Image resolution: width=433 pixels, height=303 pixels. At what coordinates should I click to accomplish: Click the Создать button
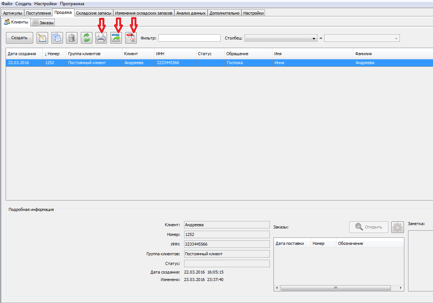click(x=19, y=38)
